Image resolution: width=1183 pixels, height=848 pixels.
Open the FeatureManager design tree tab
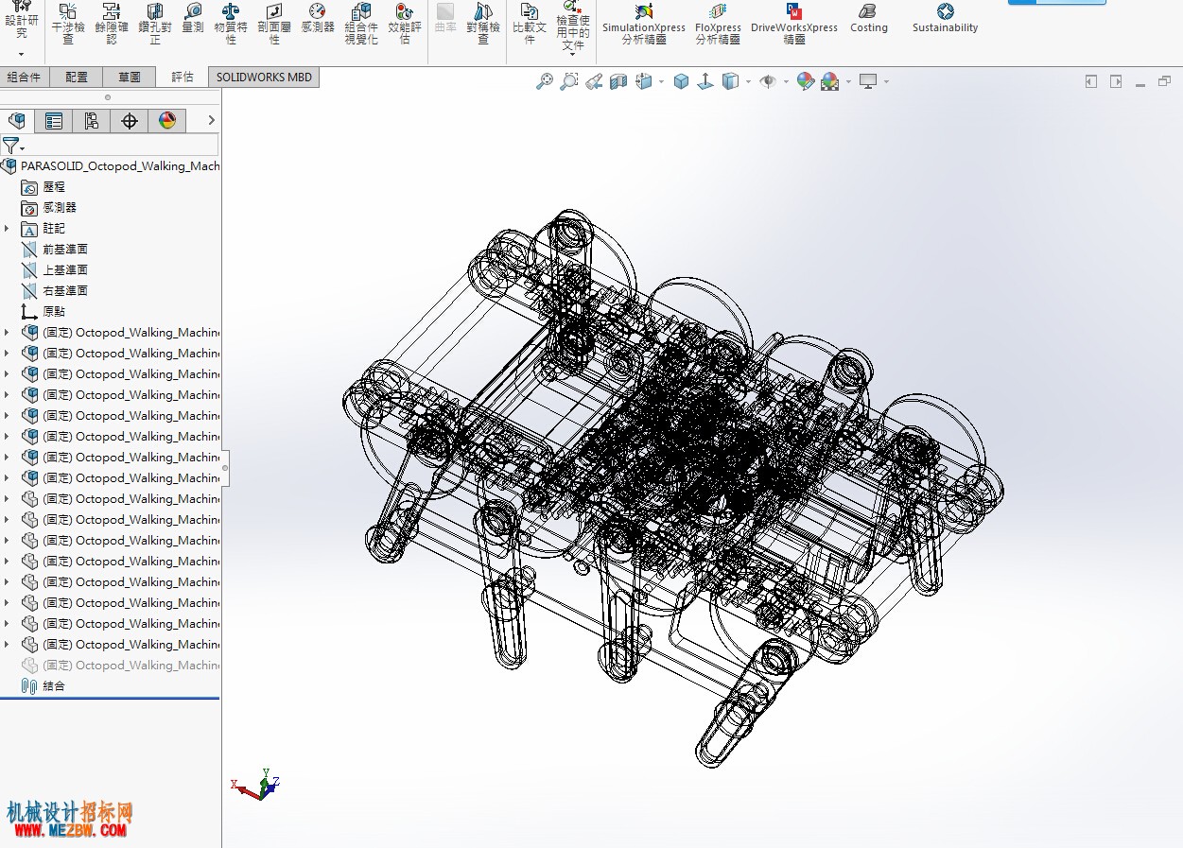point(17,121)
